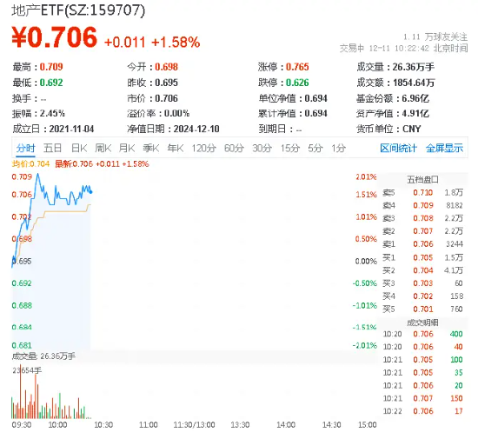Click the 10:30 time axis label
The width and height of the screenshot is (478, 439).
pyautogui.click(x=103, y=425)
